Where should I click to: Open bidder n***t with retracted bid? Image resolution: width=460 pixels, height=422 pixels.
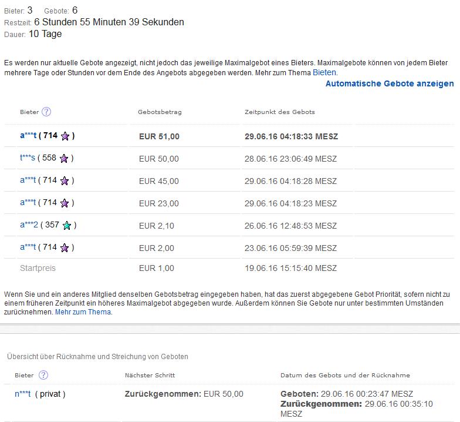tap(22, 394)
